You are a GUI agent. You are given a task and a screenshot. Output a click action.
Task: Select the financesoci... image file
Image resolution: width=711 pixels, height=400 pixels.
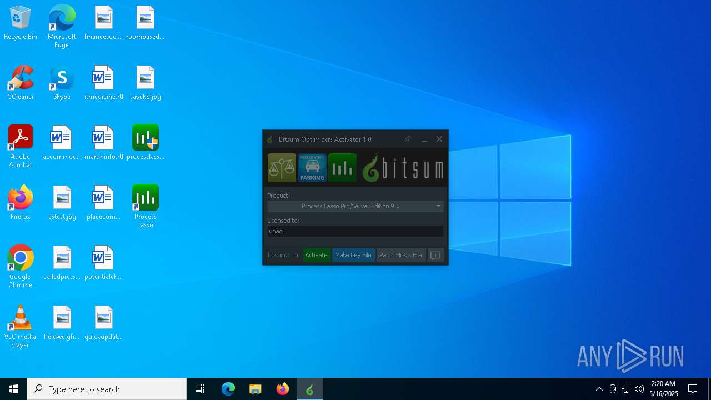[103, 23]
